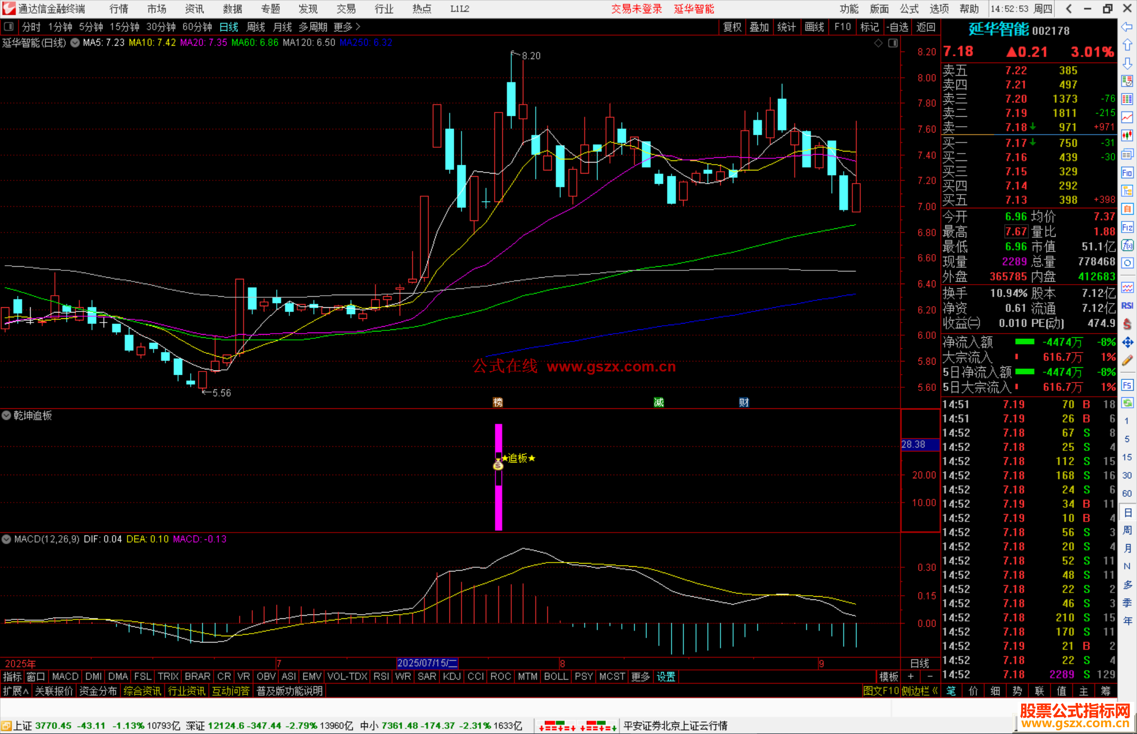
Task: Select 月 monthly period in right sidebar
Action: 1127,548
